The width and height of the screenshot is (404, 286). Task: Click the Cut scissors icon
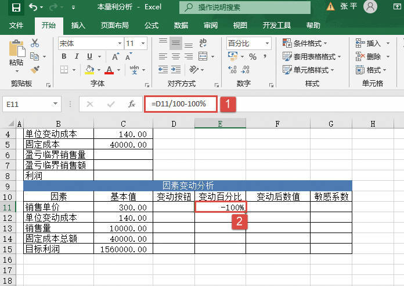point(34,43)
